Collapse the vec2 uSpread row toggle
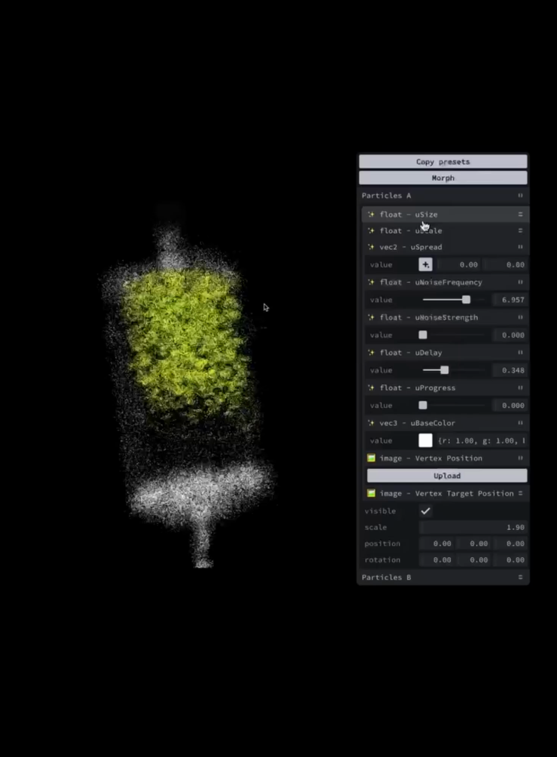The image size is (557, 757). [520, 247]
